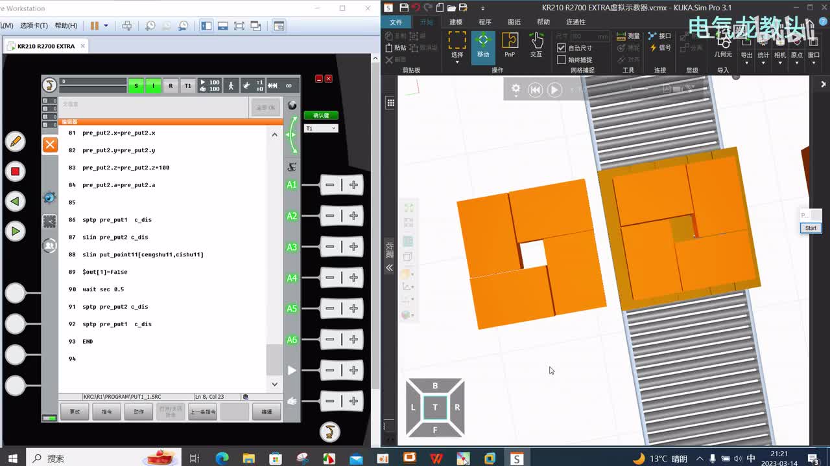The height and width of the screenshot is (466, 830).
Task: Click the KUKA robot logo in smartPAD header
Action: (x=49, y=85)
